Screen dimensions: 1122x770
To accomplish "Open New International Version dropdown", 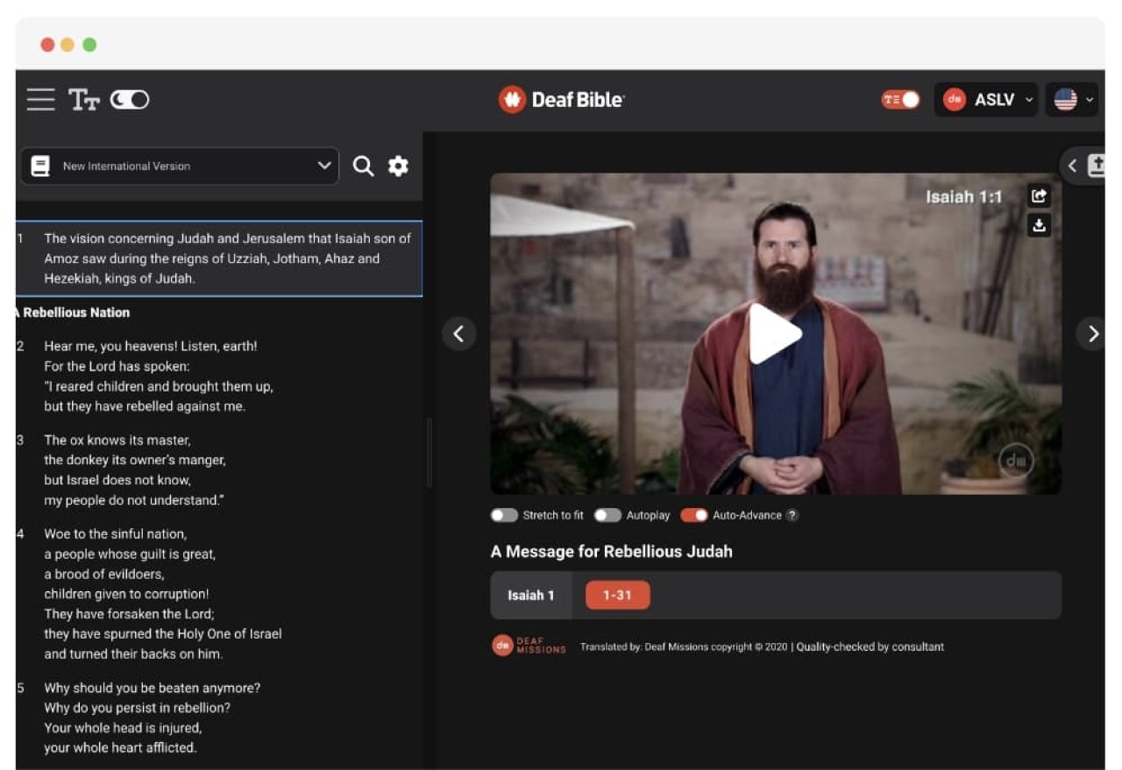I will coord(180,166).
